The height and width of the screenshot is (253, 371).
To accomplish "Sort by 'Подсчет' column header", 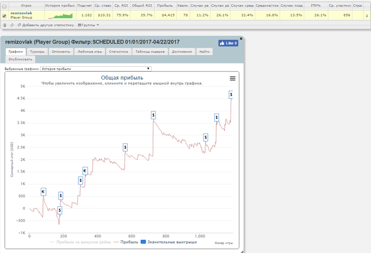I will [x=85, y=5].
